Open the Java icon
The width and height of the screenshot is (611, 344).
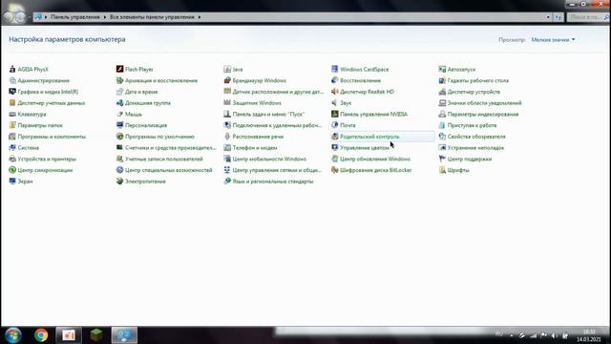(227, 70)
